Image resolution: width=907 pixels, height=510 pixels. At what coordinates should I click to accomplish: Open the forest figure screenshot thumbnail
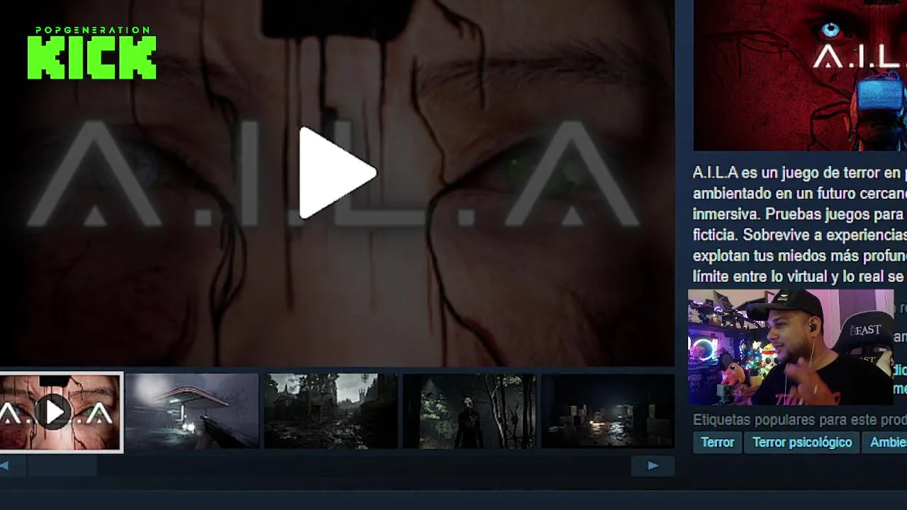(469, 412)
